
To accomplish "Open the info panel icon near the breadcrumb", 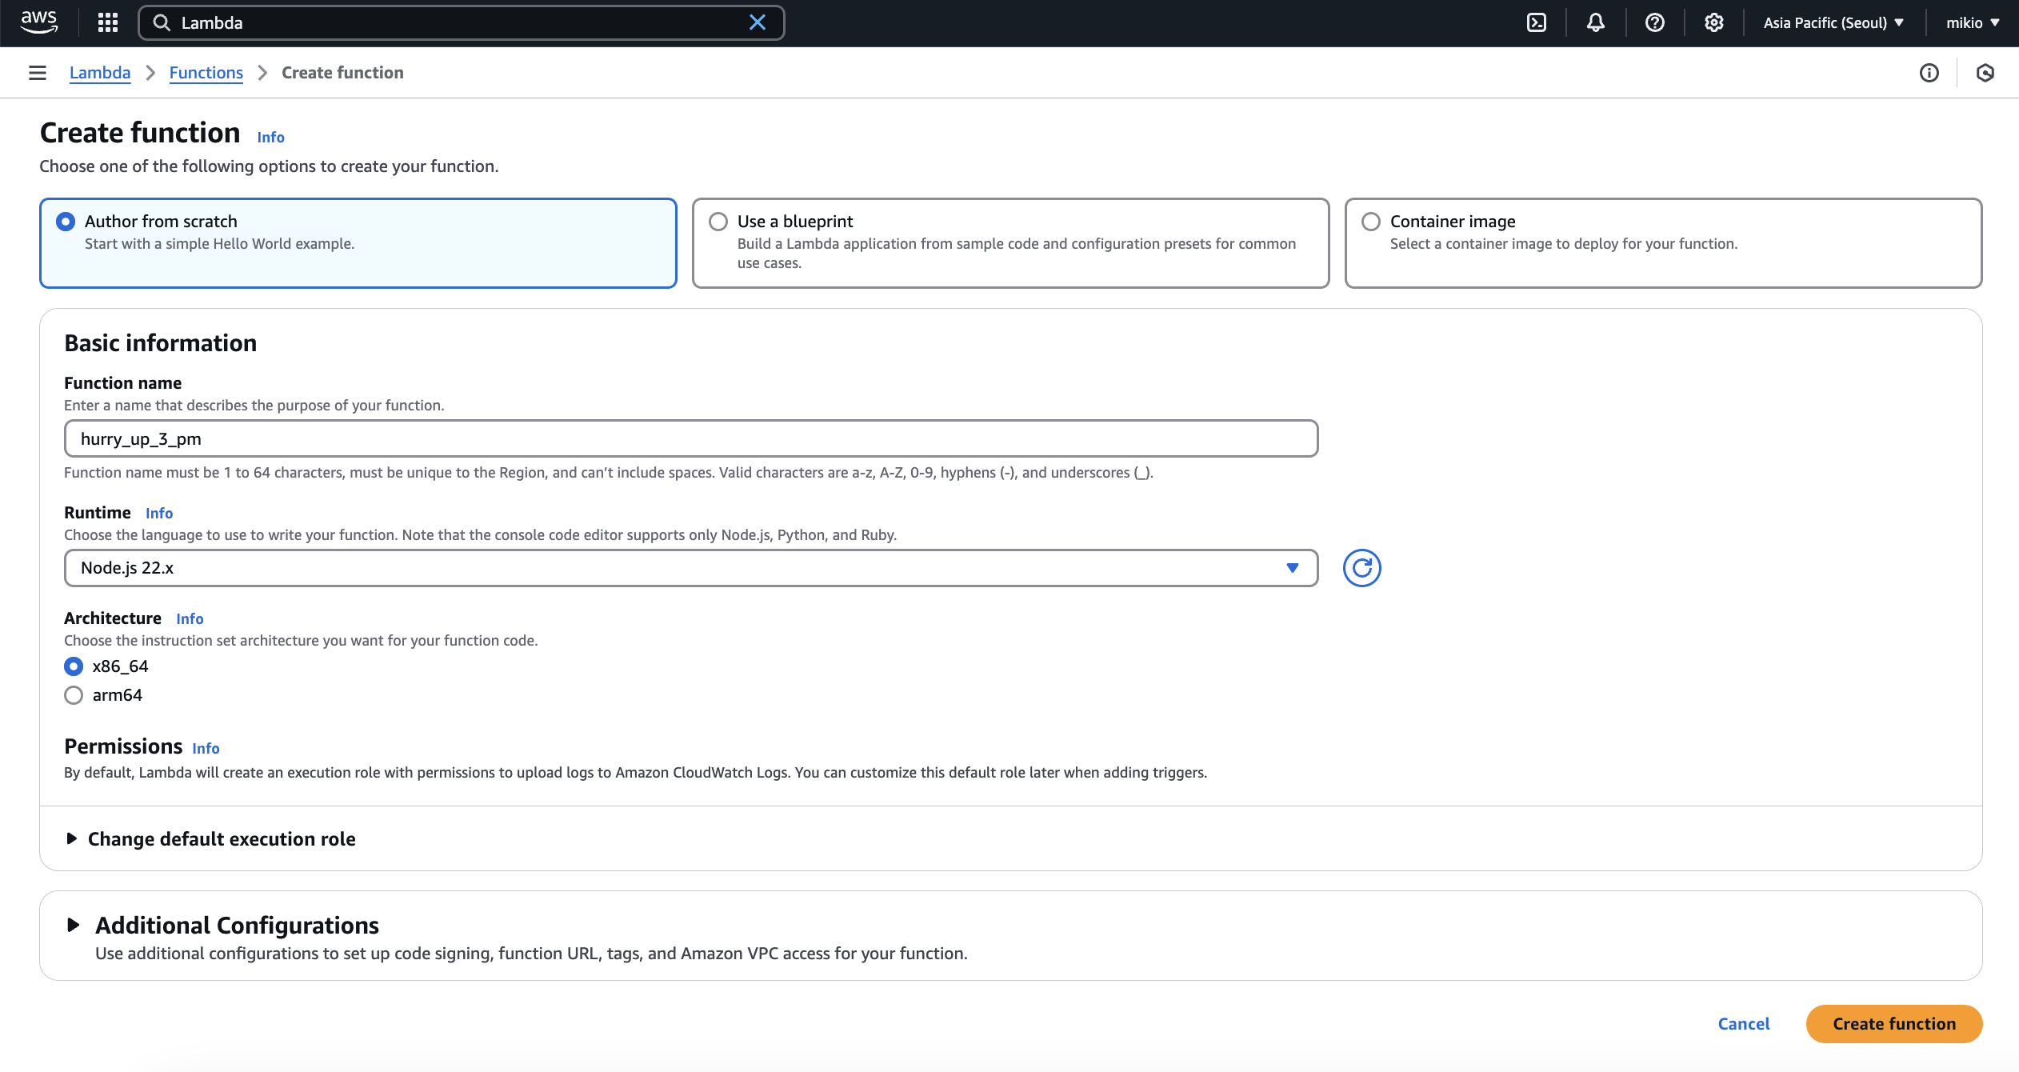I will click(1930, 73).
